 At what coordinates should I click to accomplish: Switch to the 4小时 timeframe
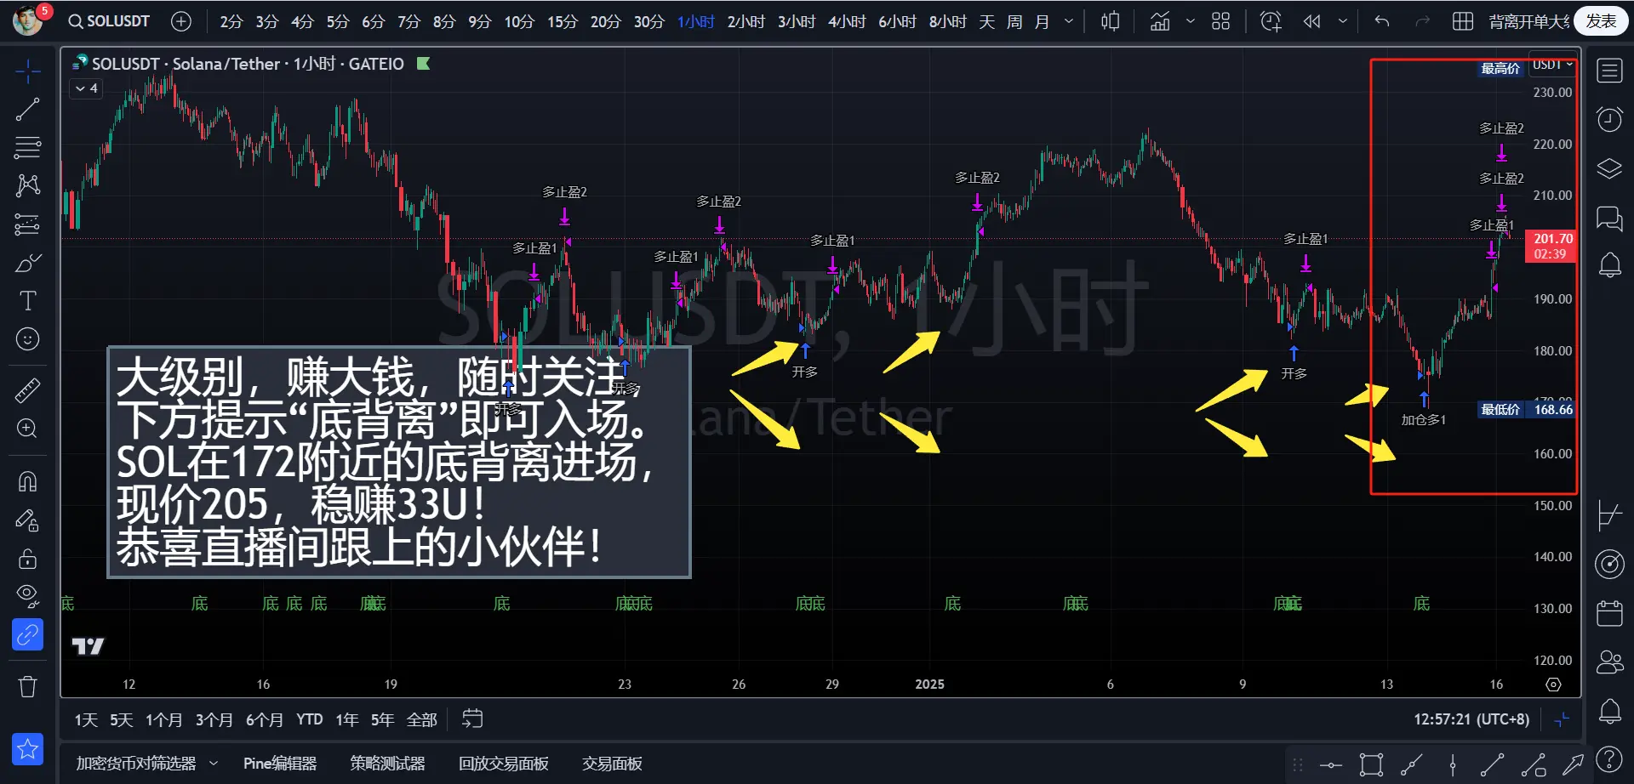pos(847,21)
